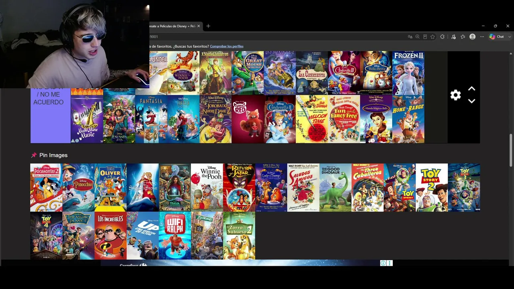Click the zoom magnifier icon in address bar
This screenshot has height=289, width=514.
tap(418, 37)
